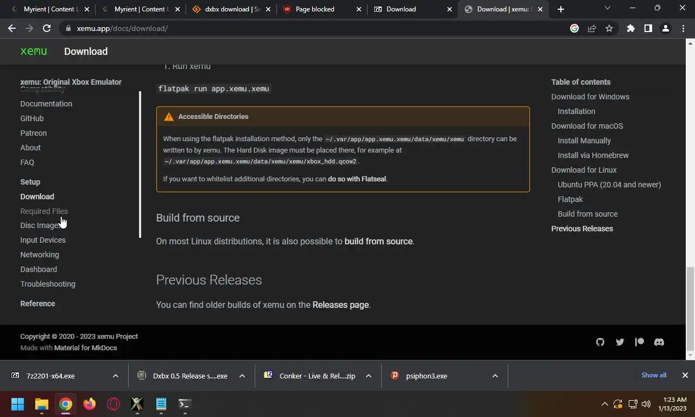Open the tab search dropdown arrow

[x=608, y=8]
